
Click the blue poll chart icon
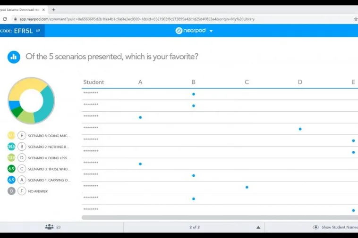pos(14,57)
